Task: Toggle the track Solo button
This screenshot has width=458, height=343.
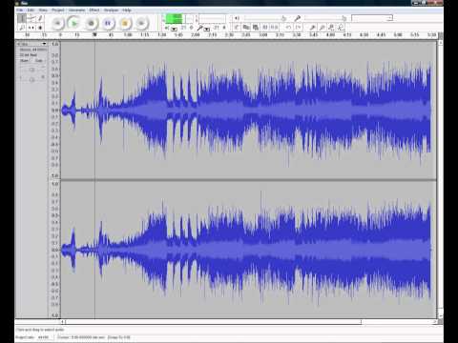Action: [x=39, y=60]
